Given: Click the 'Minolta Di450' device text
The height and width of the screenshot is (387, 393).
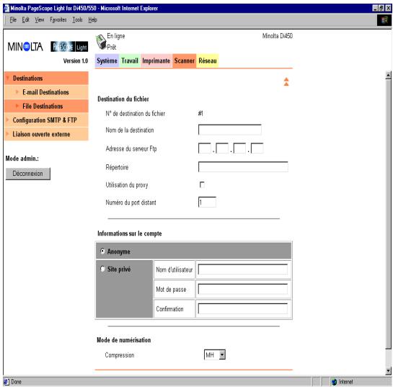Looking at the screenshot, I should (x=278, y=36).
